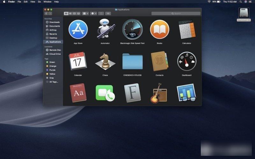Open AirDrop from the sidebar
255x159 pixels.
(53, 30)
